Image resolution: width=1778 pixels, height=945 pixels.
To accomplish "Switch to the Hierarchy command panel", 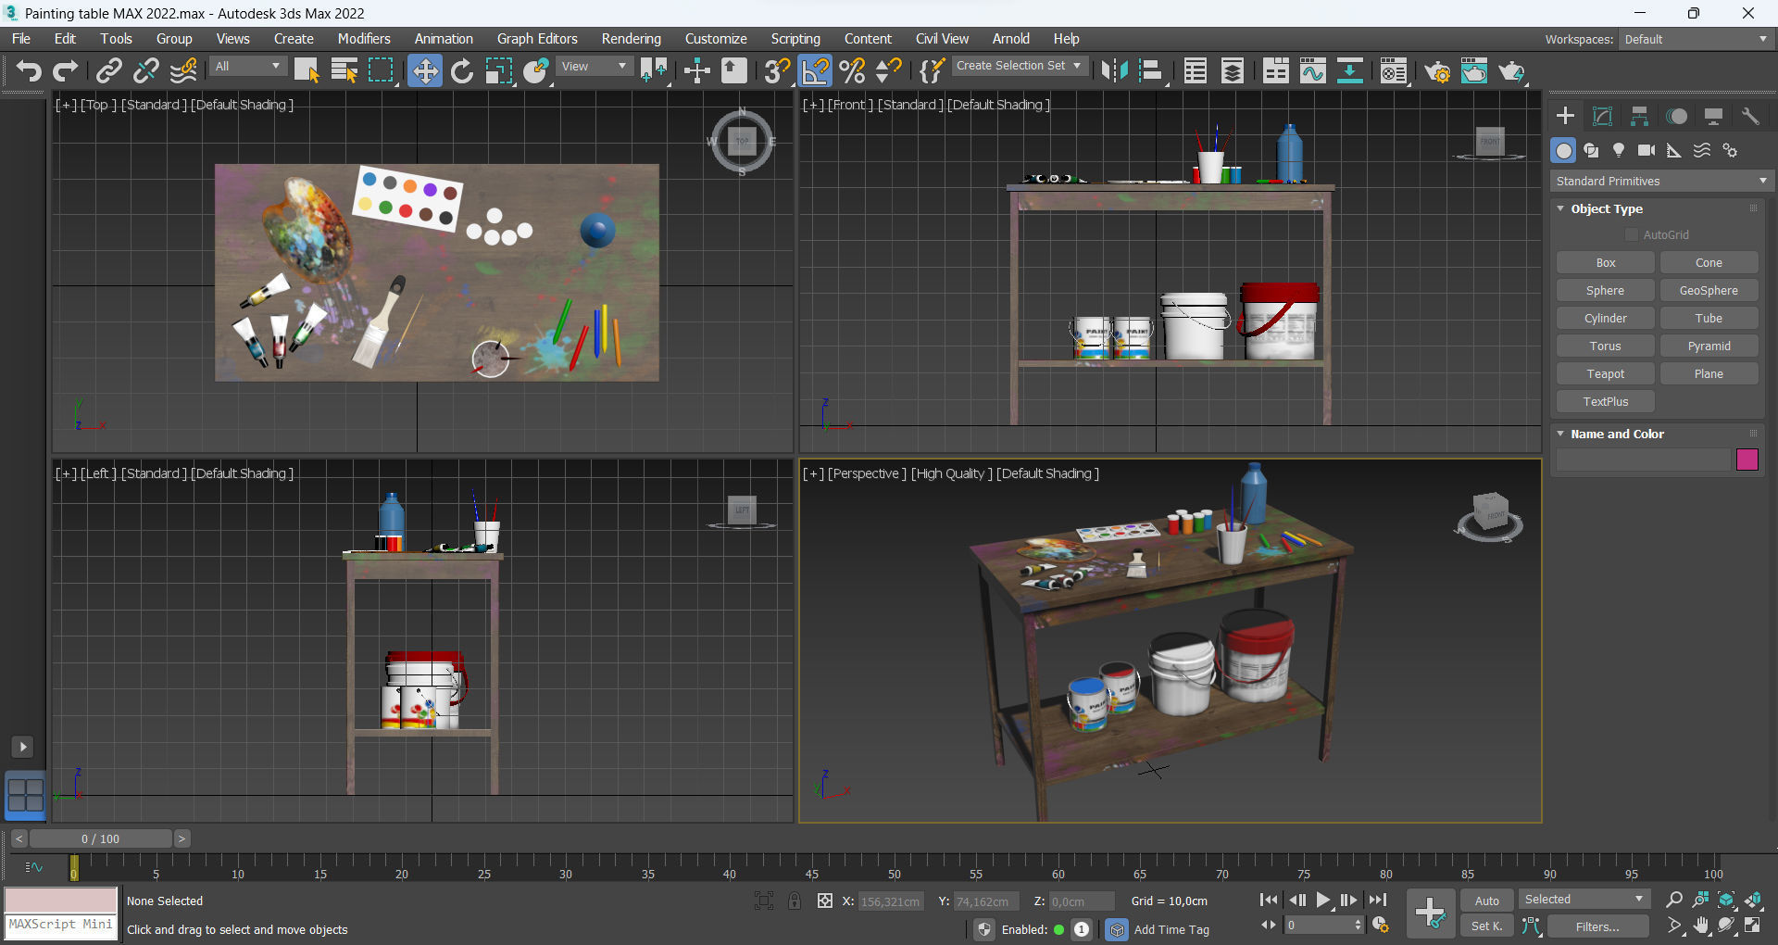I will 1639,116.
